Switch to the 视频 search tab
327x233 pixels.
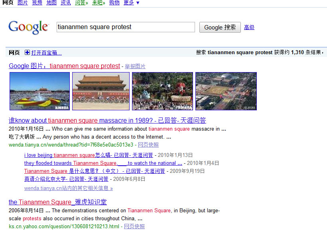click(37, 3)
